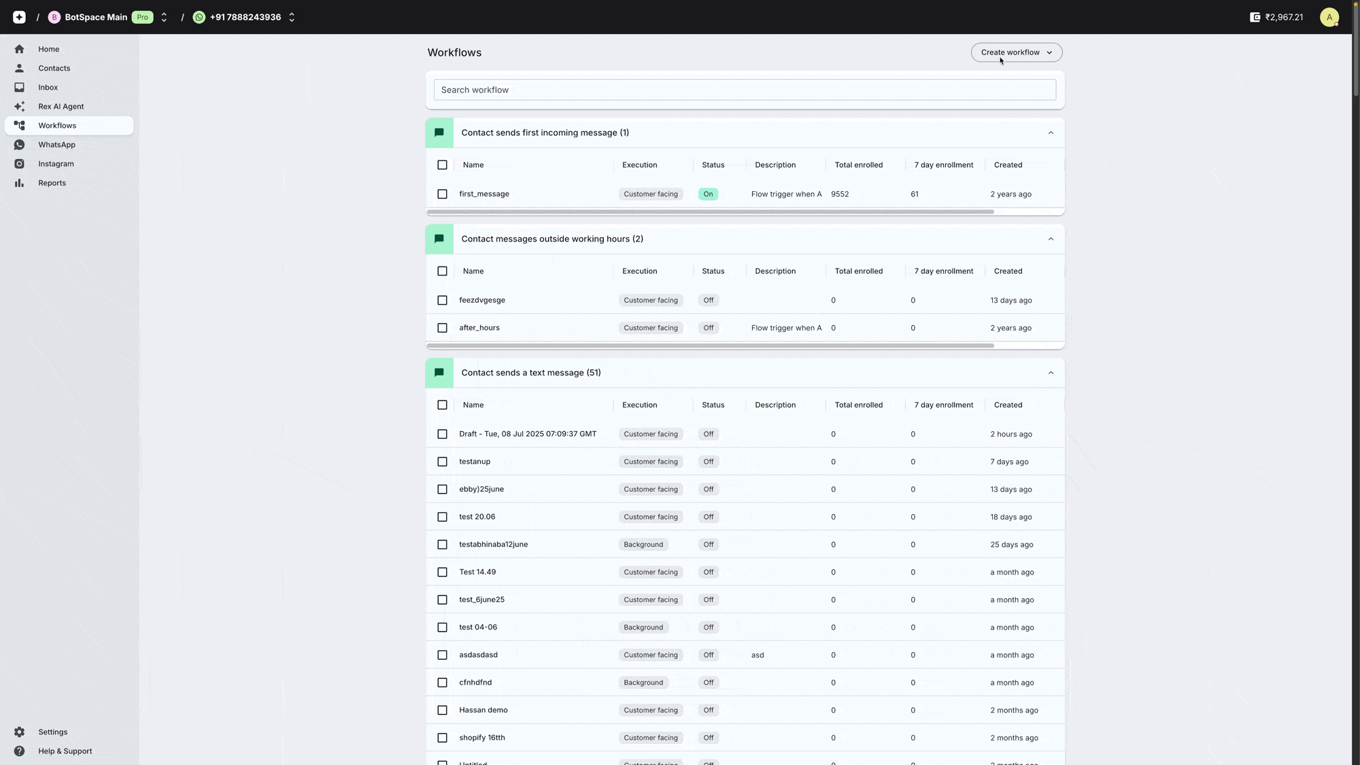1360x765 pixels.
Task: Click the Contacts person icon in sidebar
Action: pyautogui.click(x=19, y=68)
